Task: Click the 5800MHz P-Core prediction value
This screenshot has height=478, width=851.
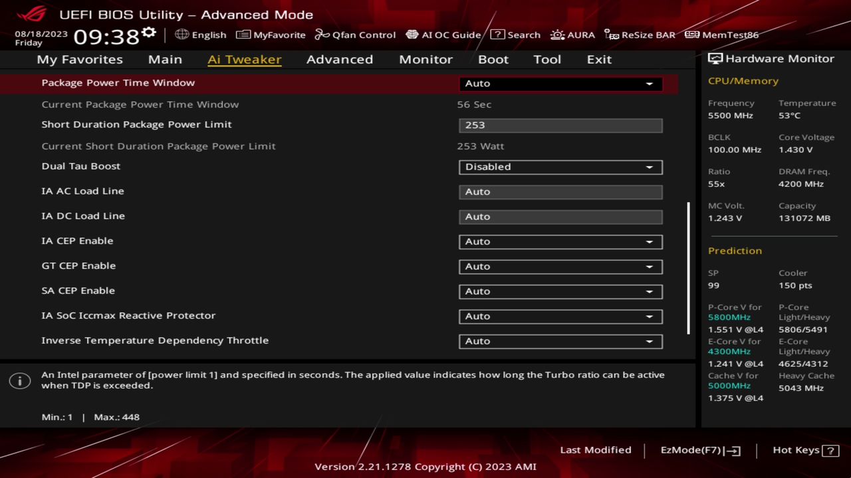Action: pos(729,317)
